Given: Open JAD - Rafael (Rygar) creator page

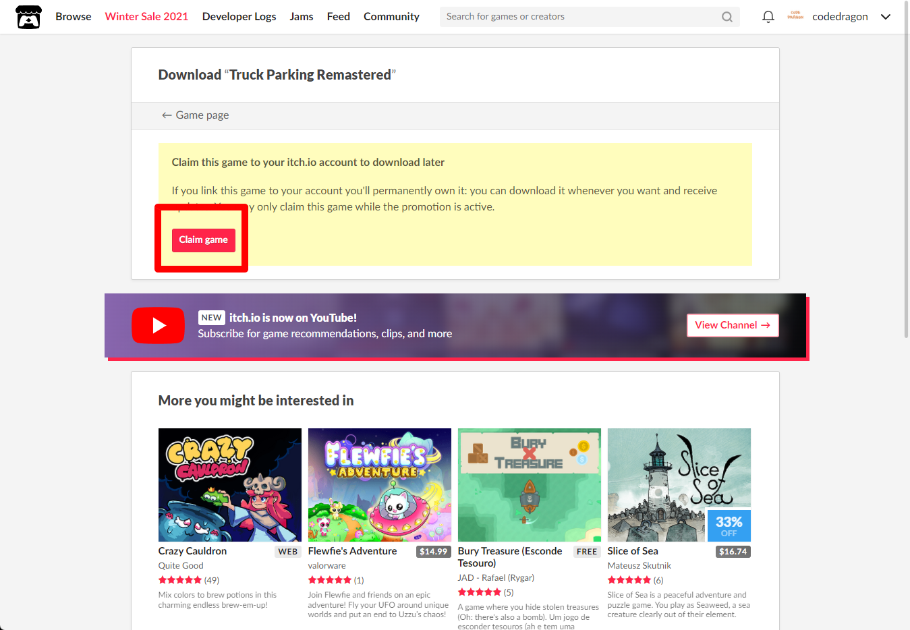Looking at the screenshot, I should click(x=496, y=578).
